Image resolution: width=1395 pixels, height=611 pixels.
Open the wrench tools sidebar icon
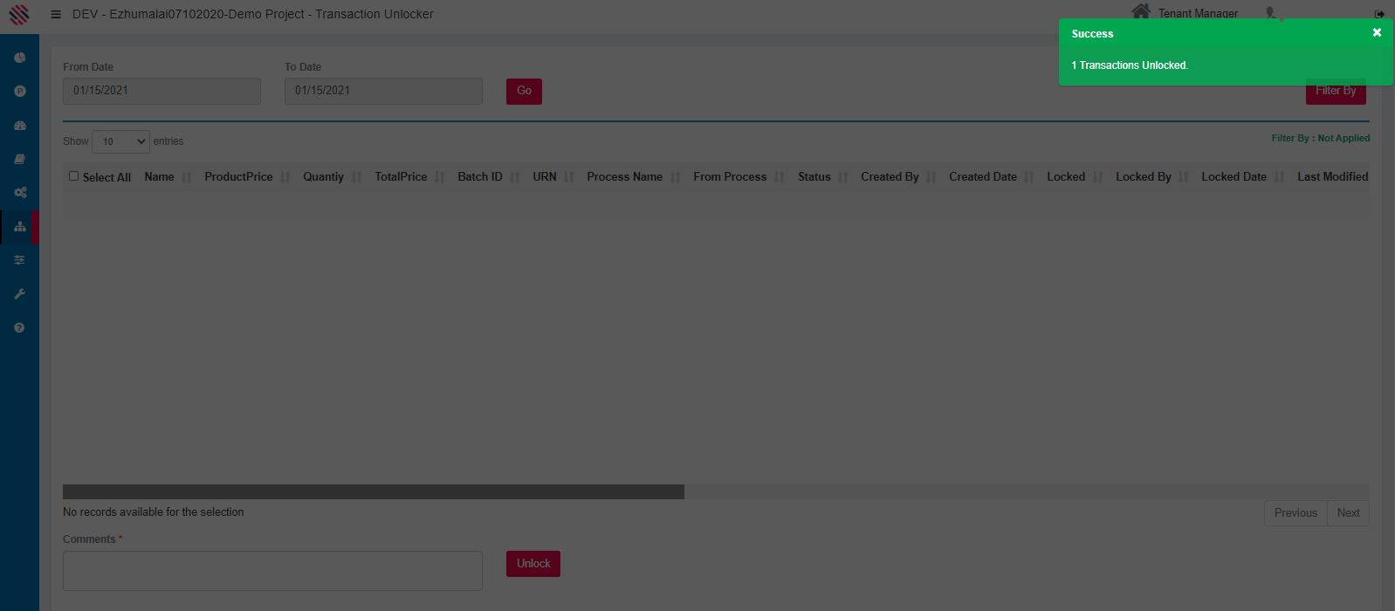(x=19, y=294)
